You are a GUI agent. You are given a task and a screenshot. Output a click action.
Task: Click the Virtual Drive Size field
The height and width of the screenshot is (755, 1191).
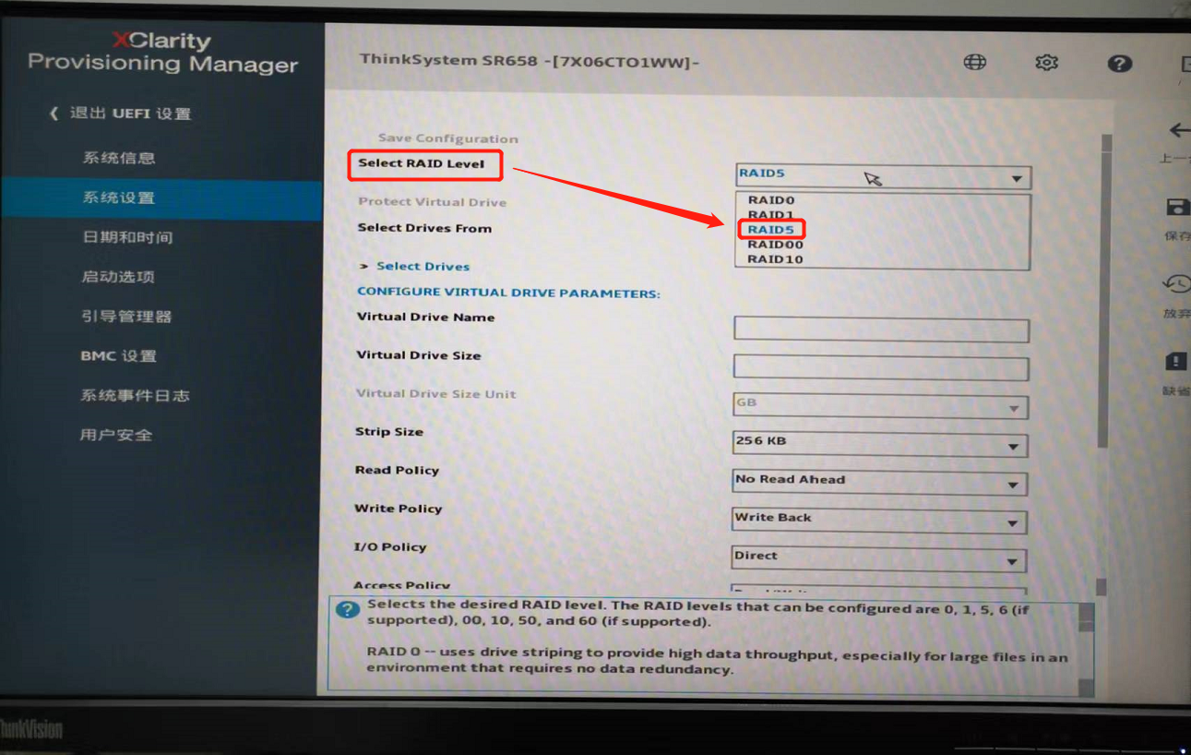[881, 368]
